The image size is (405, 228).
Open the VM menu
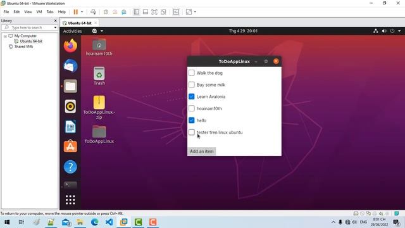[x=39, y=12]
